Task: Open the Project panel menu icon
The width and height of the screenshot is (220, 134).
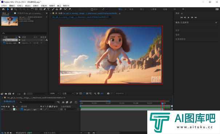Action: (x=8, y=13)
